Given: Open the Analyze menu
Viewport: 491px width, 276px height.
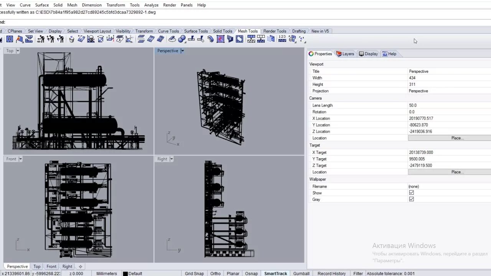Looking at the screenshot, I should point(152,5).
